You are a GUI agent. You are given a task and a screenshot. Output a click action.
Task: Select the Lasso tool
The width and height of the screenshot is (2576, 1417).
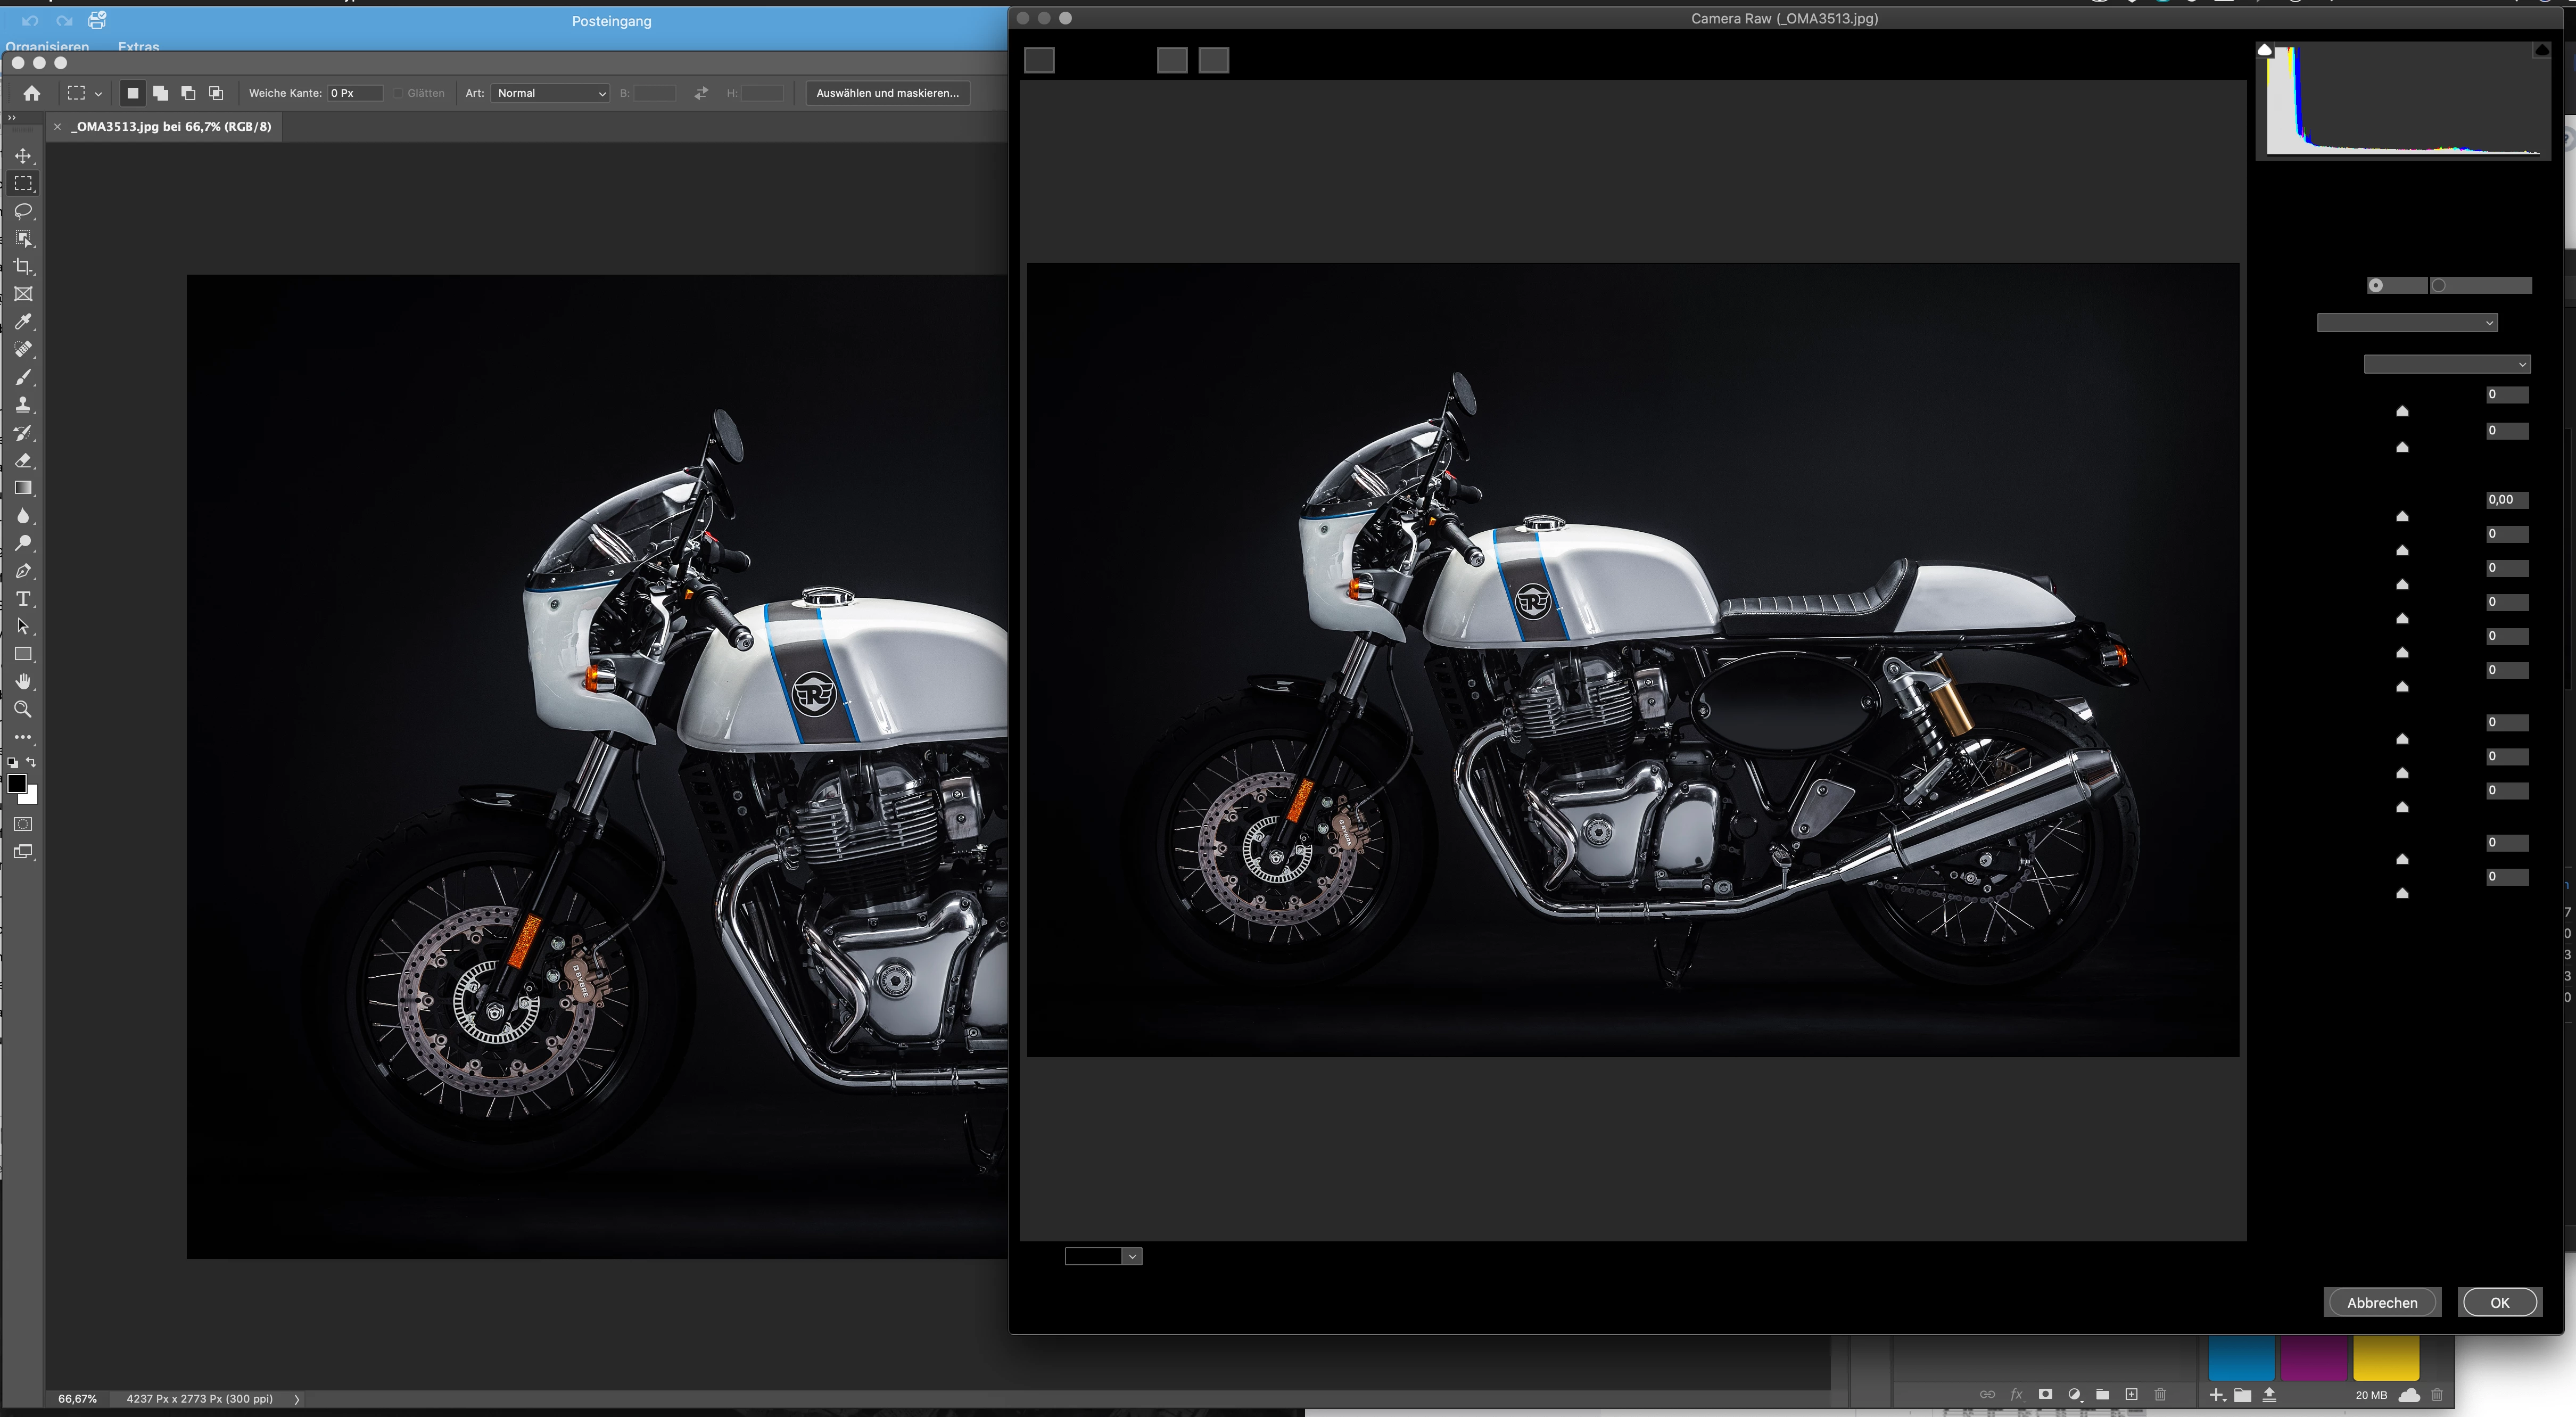(x=24, y=211)
